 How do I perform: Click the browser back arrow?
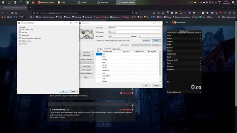pyautogui.click(x=3, y=13)
